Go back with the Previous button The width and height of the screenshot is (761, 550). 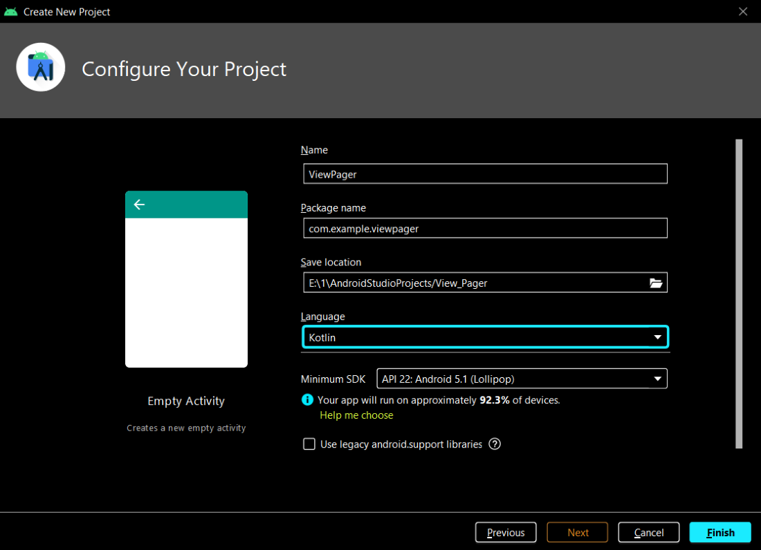[506, 533]
